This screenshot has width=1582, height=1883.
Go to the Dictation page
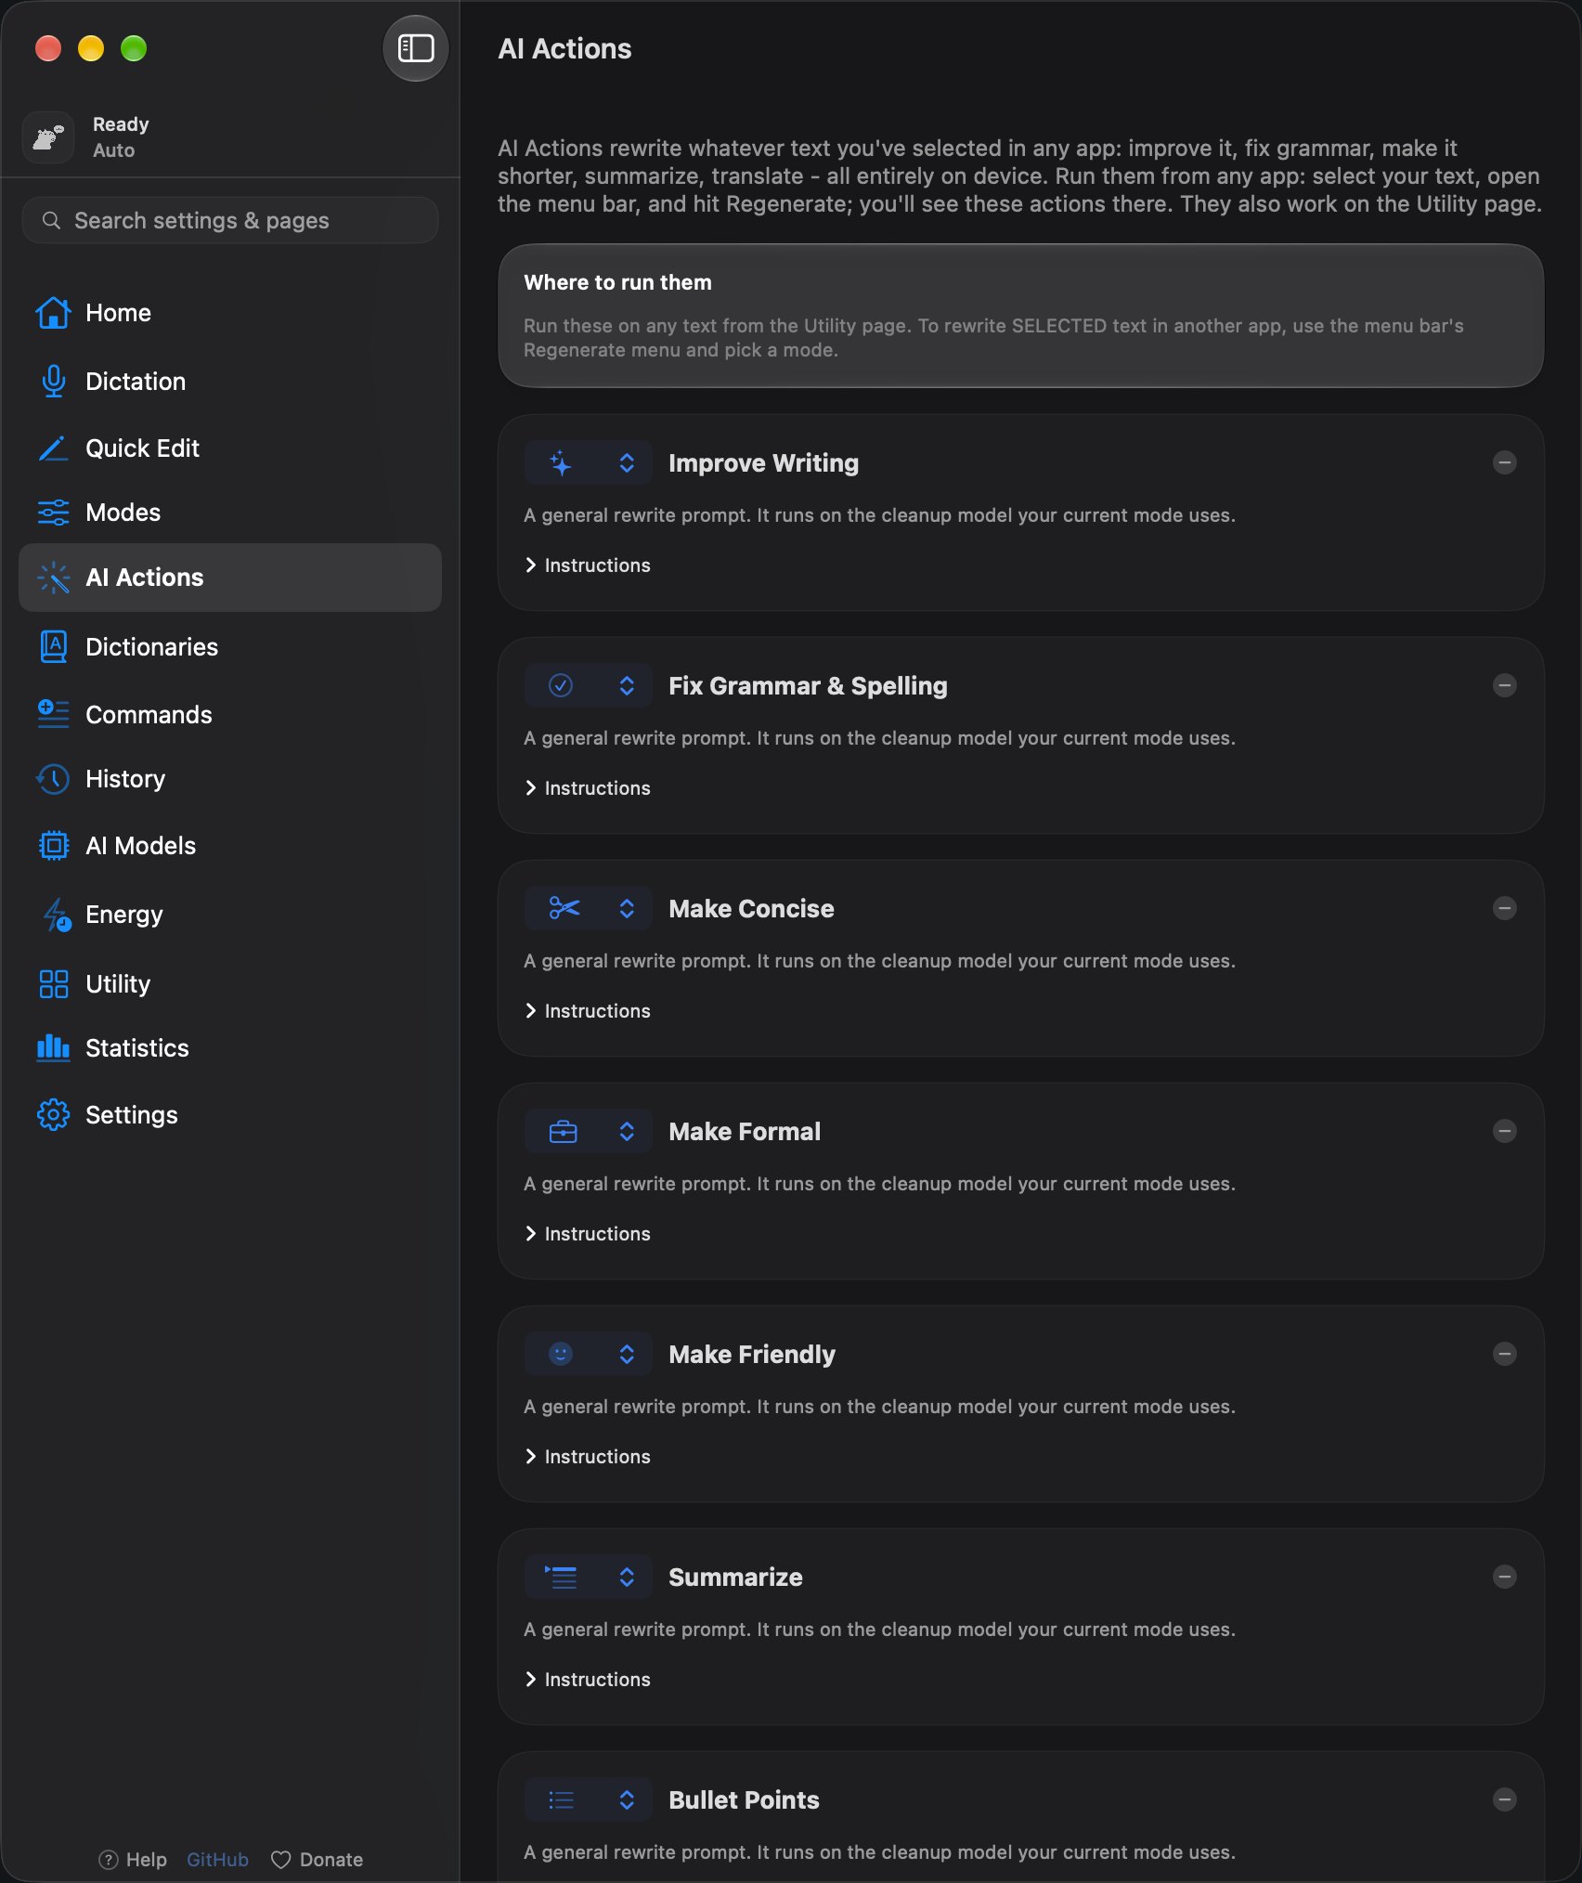pyautogui.click(x=229, y=382)
